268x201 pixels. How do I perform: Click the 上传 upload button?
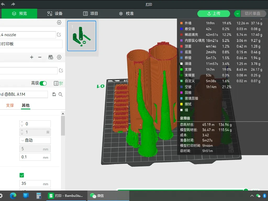(x=214, y=14)
